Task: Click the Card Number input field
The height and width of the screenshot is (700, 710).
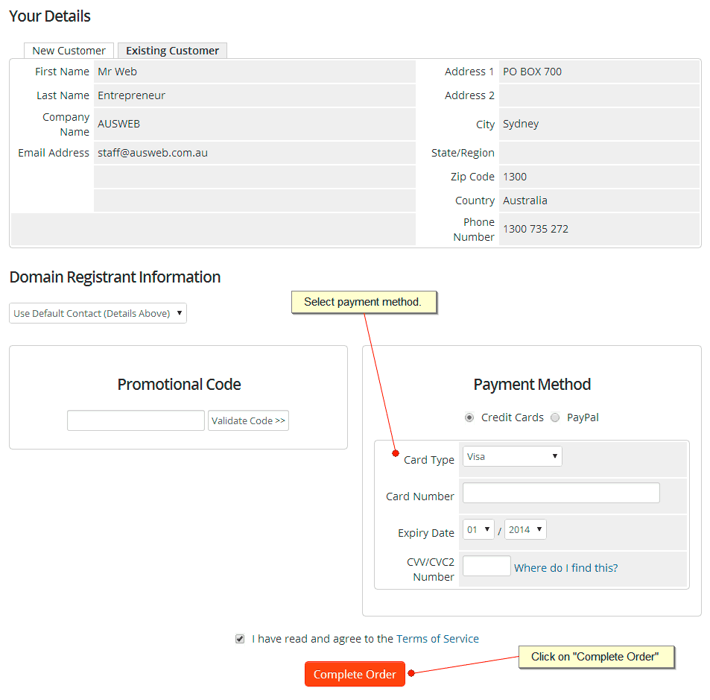Action: click(561, 493)
